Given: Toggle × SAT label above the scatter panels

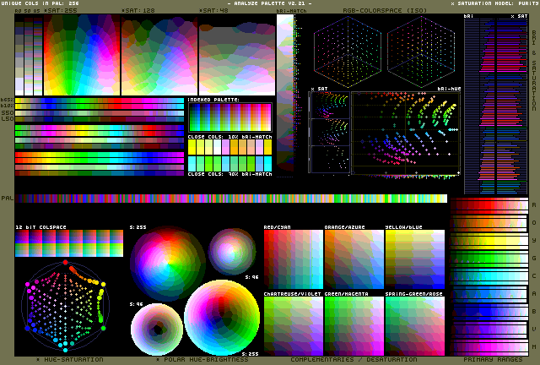Looking at the screenshot, I should [319, 89].
